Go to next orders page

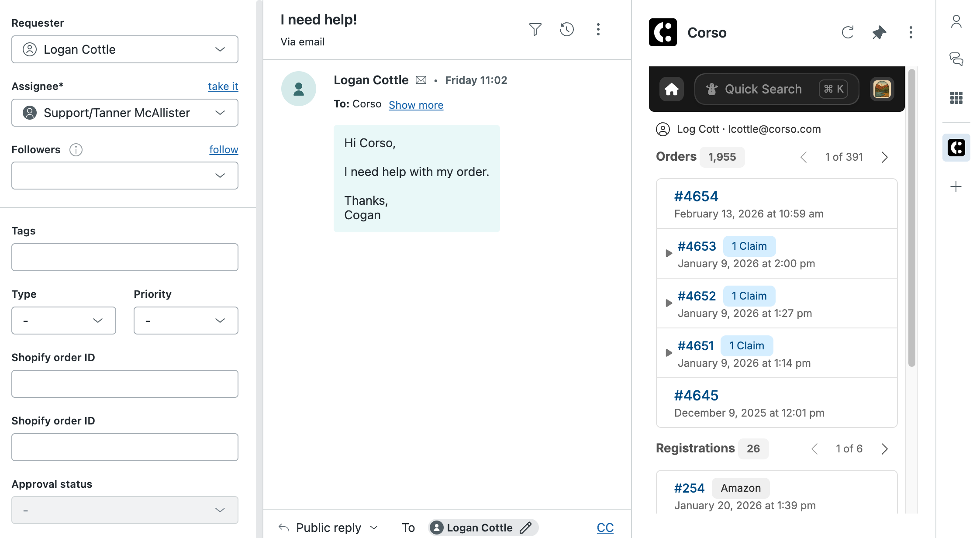coord(885,157)
